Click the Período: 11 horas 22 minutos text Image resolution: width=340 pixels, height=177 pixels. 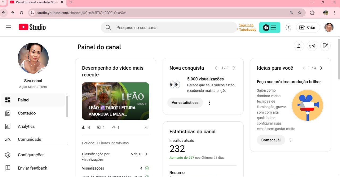(x=105, y=143)
